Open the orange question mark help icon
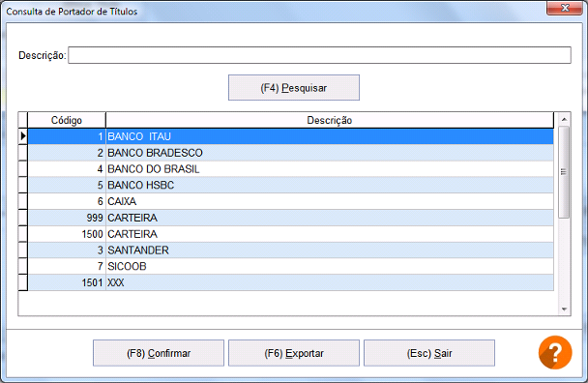This screenshot has width=588, height=383. (555, 352)
